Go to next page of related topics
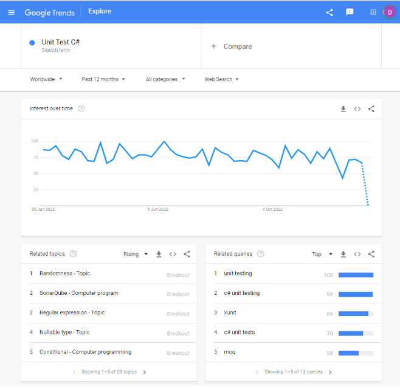 [x=145, y=372]
